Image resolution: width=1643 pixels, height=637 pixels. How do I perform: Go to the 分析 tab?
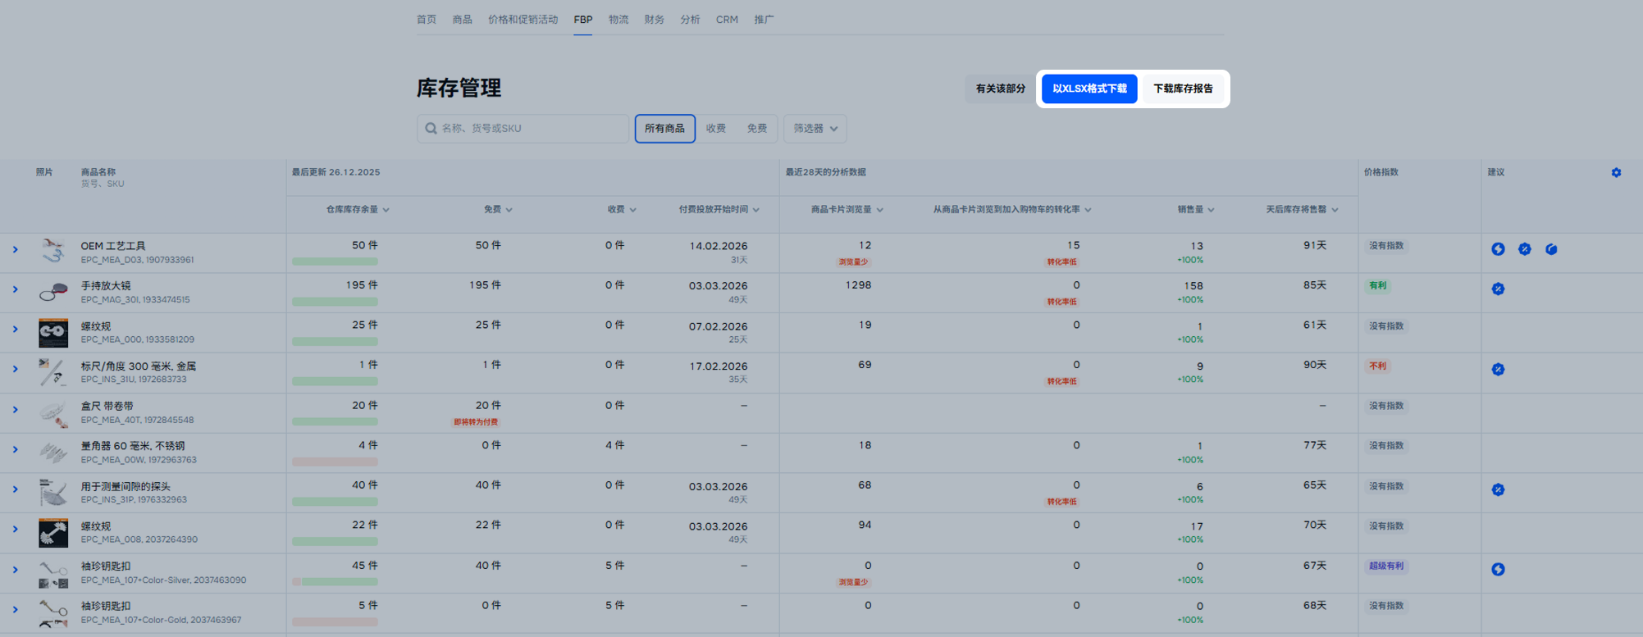tap(690, 20)
